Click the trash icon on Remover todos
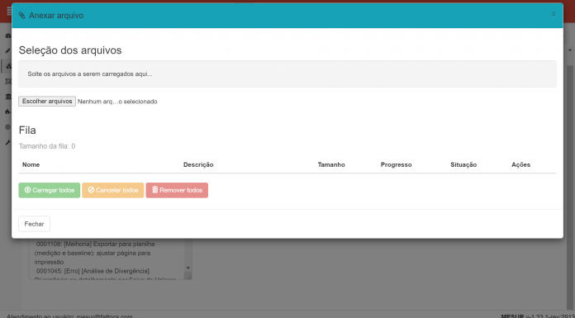This screenshot has width=575, height=318. point(155,190)
